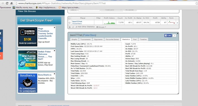
Task: Click the PokerStars link in panel title
Action: pos(89,35)
